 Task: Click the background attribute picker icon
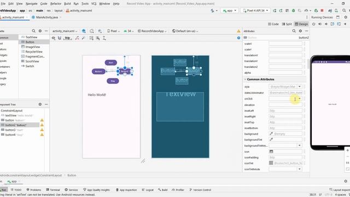pyautogui.click(x=271, y=134)
